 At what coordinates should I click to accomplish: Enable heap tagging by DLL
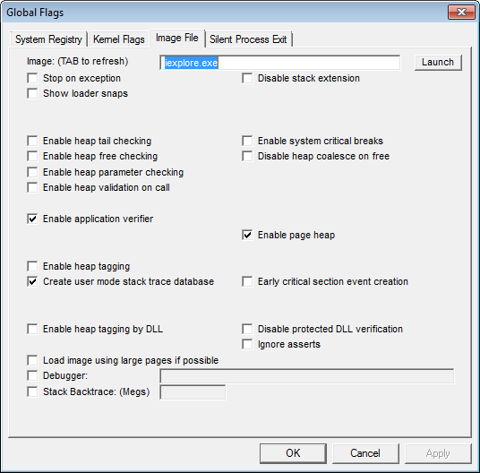(x=32, y=329)
